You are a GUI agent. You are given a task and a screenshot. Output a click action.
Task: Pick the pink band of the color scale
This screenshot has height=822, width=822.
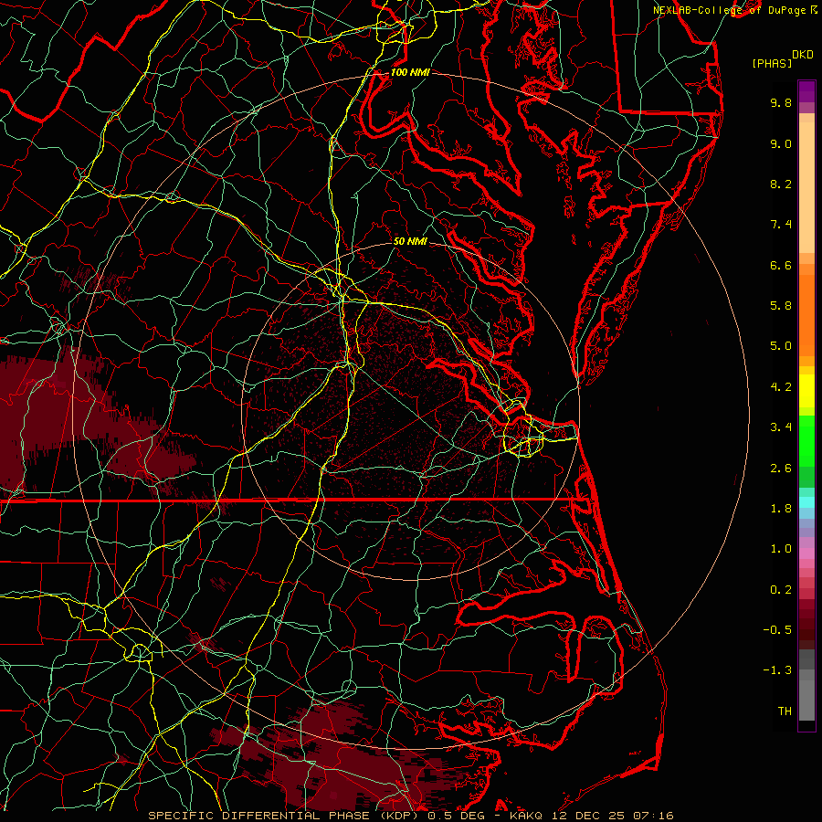(x=806, y=553)
